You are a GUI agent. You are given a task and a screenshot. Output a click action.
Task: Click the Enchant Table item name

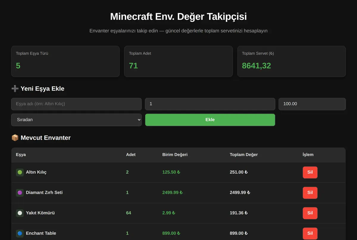pyautogui.click(x=41, y=233)
